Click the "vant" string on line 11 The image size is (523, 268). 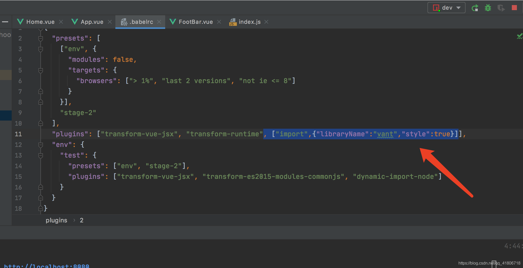coord(385,134)
